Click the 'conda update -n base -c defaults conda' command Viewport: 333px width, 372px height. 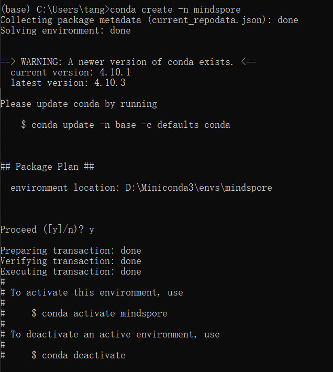pyautogui.click(x=131, y=125)
